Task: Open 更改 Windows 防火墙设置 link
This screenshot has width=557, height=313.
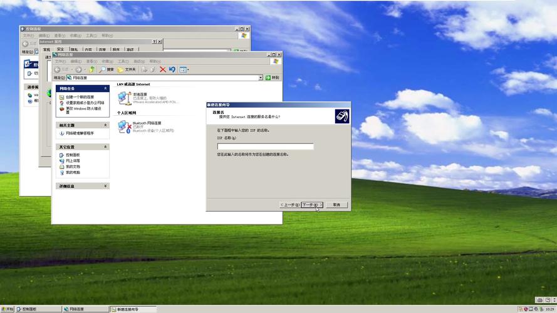Action: tap(81, 110)
